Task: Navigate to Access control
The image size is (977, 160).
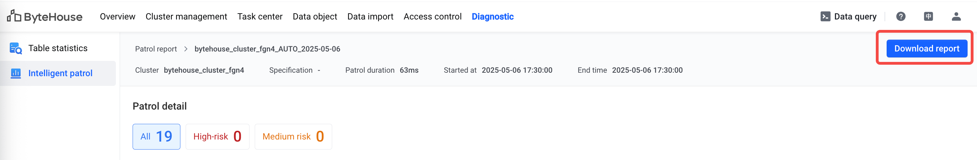Action: pyautogui.click(x=432, y=17)
